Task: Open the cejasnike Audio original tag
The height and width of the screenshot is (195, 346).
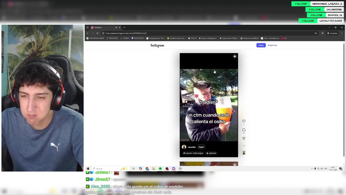Action: coord(193,153)
